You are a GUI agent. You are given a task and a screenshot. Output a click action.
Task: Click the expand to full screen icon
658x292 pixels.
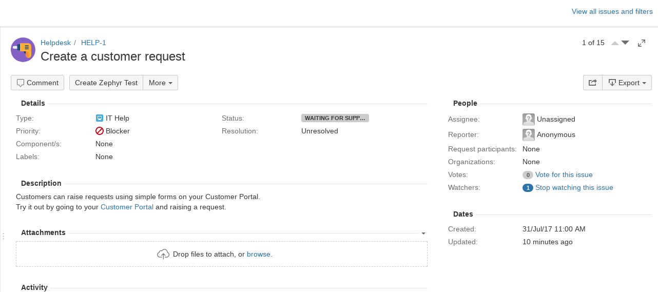point(642,43)
